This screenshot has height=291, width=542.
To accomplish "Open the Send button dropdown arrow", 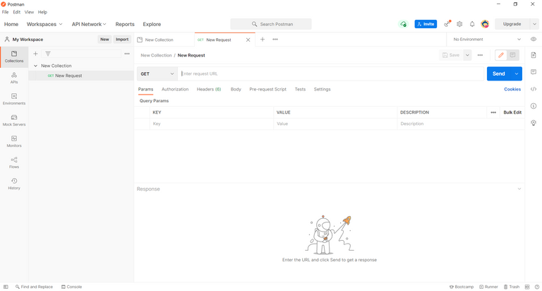I will tap(517, 73).
